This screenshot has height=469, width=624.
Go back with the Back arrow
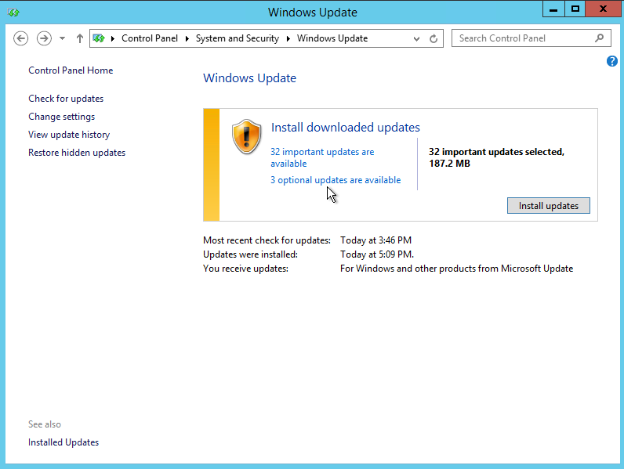tap(20, 38)
